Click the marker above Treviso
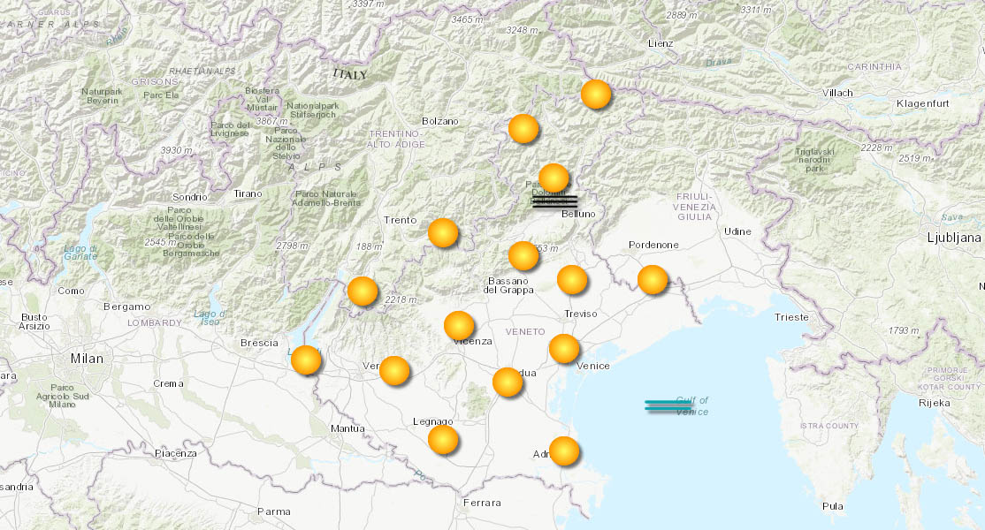Screen dimensions: 985x530 [573, 280]
